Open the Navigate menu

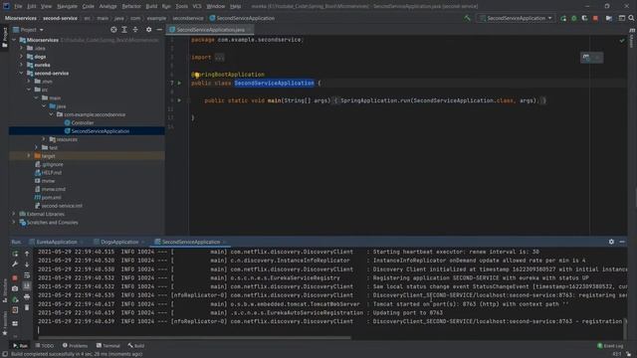(x=67, y=6)
